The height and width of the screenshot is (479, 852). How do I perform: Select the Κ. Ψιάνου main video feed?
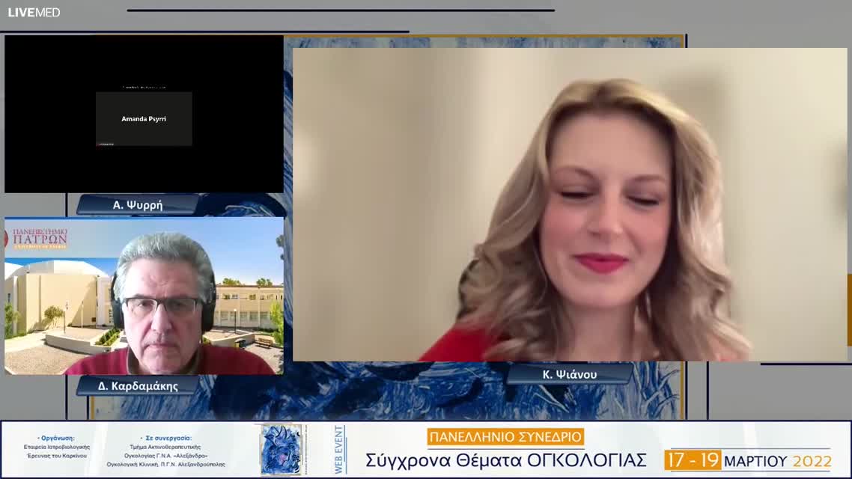[x=570, y=205]
